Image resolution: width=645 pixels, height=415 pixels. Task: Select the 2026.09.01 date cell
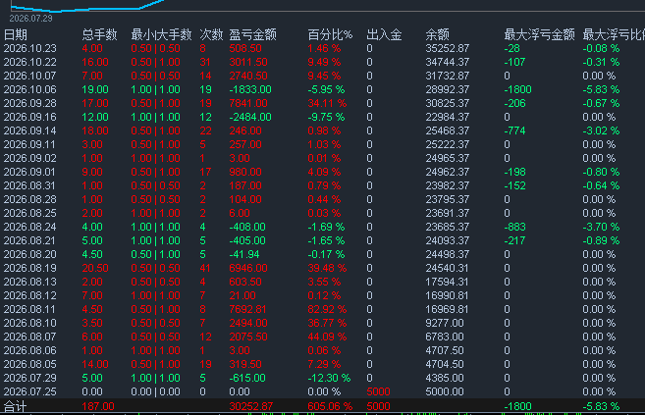coord(30,172)
